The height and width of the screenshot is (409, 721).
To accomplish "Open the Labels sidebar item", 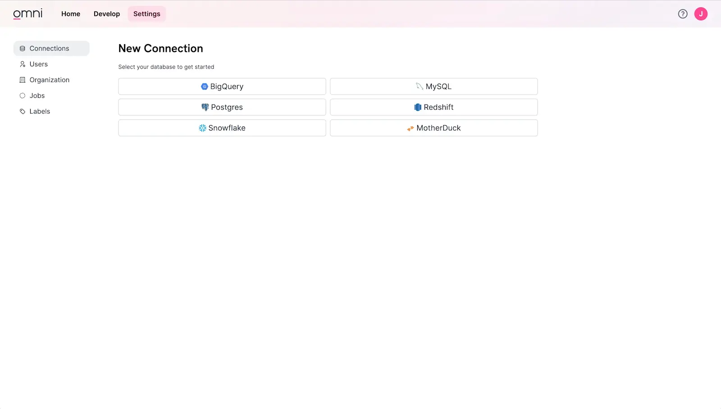I will click(40, 112).
